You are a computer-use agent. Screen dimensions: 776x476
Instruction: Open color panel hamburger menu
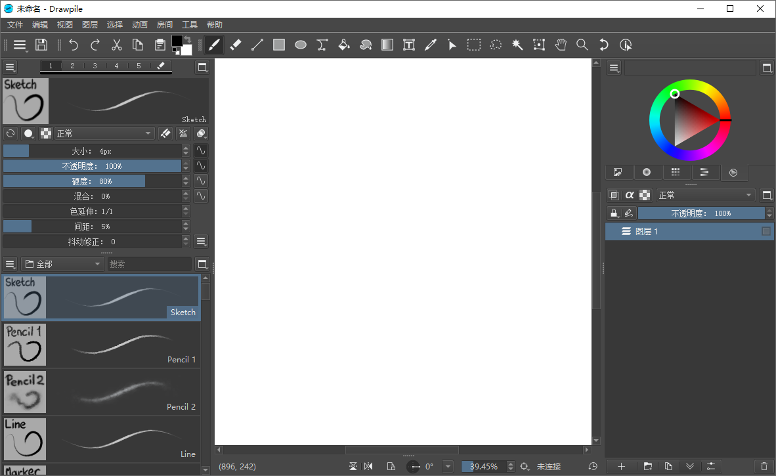[x=614, y=68]
